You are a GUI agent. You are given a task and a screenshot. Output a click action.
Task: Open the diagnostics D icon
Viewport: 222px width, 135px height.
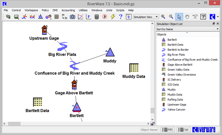point(105,17)
